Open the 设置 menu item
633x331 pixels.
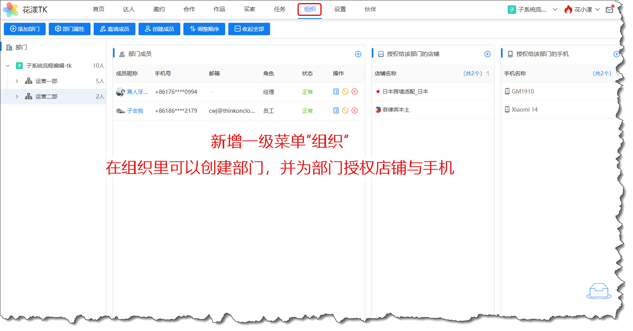click(340, 9)
